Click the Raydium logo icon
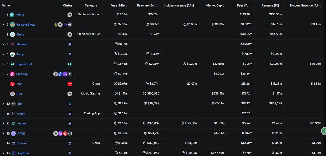326x156 pixels. pyautogui.click(x=14, y=153)
